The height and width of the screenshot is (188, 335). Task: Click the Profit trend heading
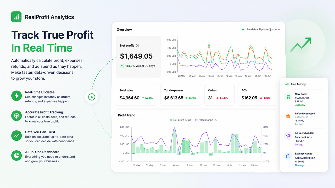pyautogui.click(x=127, y=115)
